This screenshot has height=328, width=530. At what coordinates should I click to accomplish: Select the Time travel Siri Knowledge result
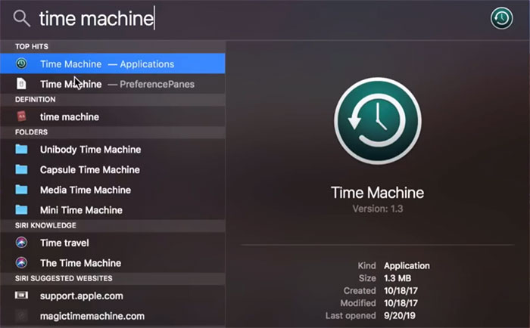click(113, 243)
